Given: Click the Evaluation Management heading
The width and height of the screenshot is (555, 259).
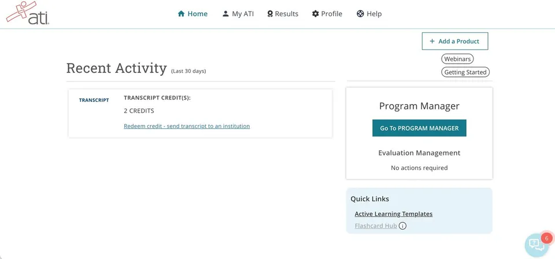Looking at the screenshot, I should (x=419, y=153).
